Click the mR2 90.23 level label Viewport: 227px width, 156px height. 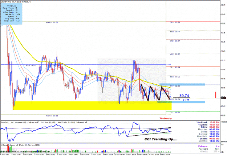pyautogui.click(x=175, y=54)
